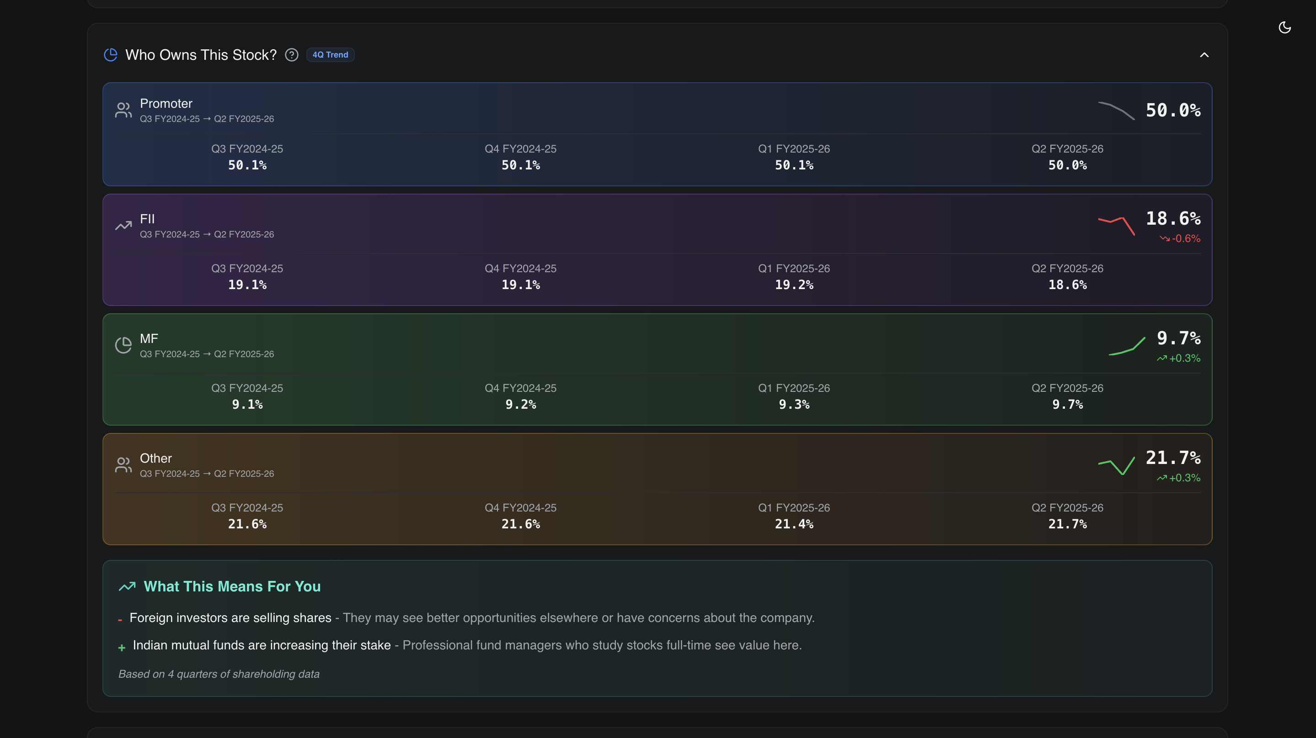Click the "Foreign investors are selling shares" insight
This screenshot has width=1316, height=738.
pyautogui.click(x=231, y=617)
